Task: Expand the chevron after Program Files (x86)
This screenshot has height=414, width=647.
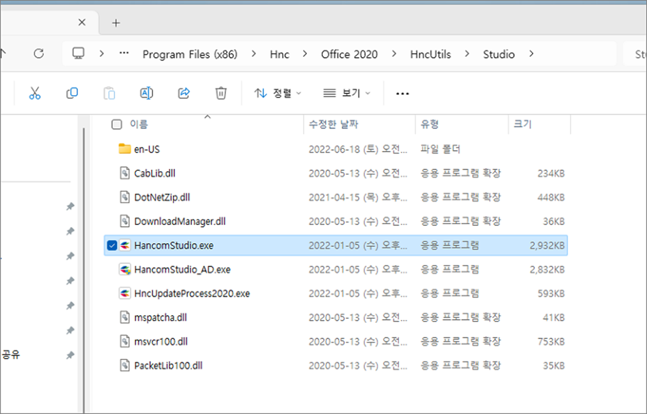Action: pyautogui.click(x=254, y=54)
